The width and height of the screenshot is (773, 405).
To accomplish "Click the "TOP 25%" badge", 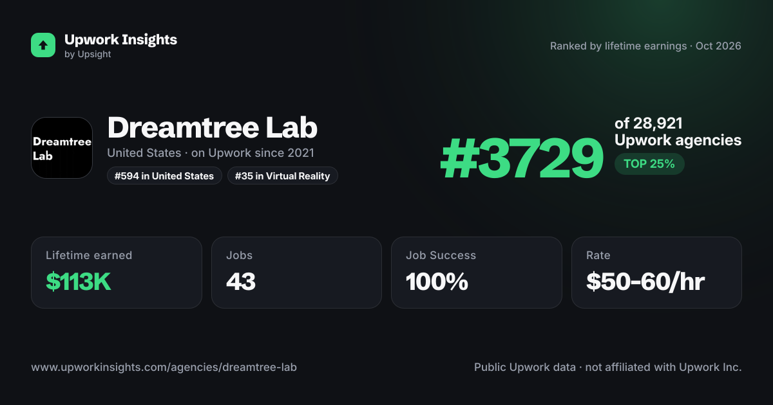I will click(649, 164).
